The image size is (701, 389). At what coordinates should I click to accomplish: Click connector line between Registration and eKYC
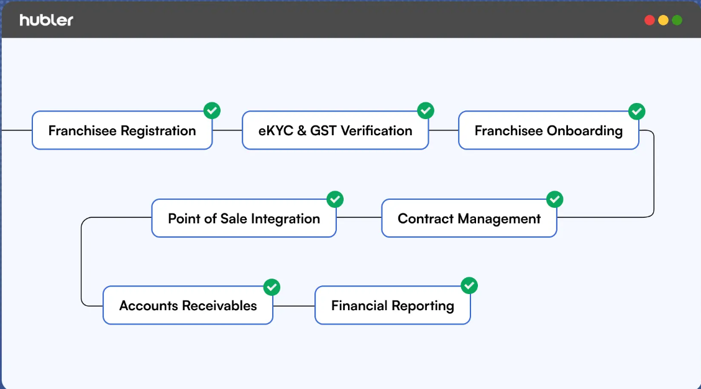click(x=227, y=130)
